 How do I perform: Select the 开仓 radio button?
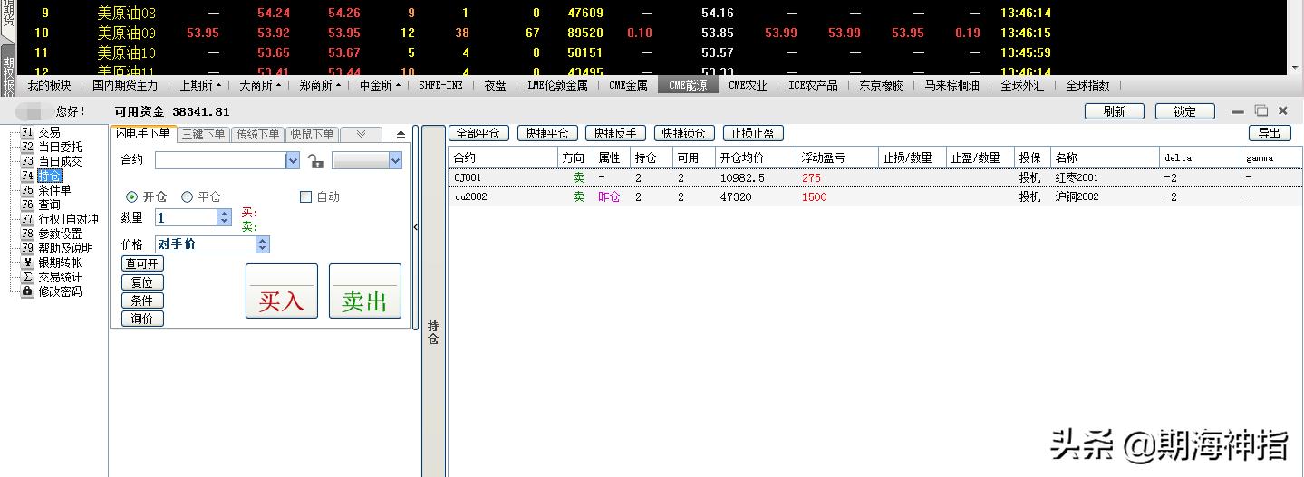click(132, 196)
